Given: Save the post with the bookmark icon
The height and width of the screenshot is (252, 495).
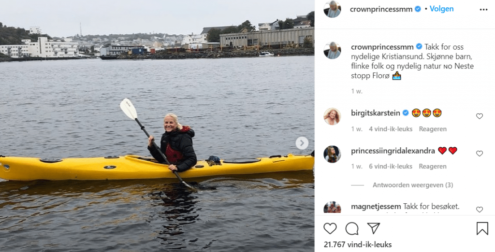Looking at the screenshot, I should 482,228.
